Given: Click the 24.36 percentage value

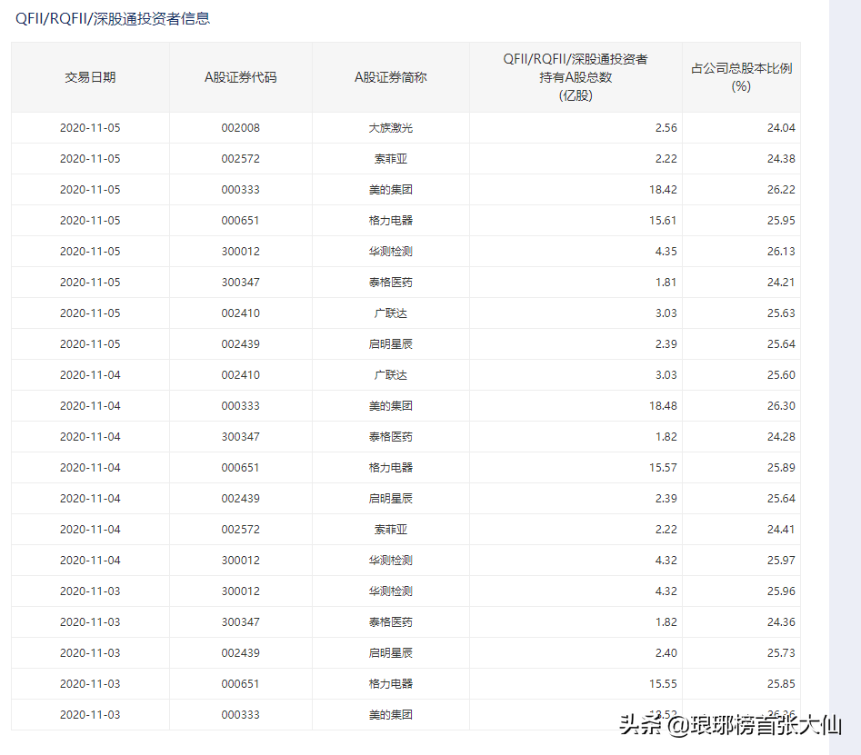Looking at the screenshot, I should point(781,622).
